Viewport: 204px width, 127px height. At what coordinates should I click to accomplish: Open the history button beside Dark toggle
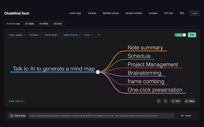click(192, 35)
